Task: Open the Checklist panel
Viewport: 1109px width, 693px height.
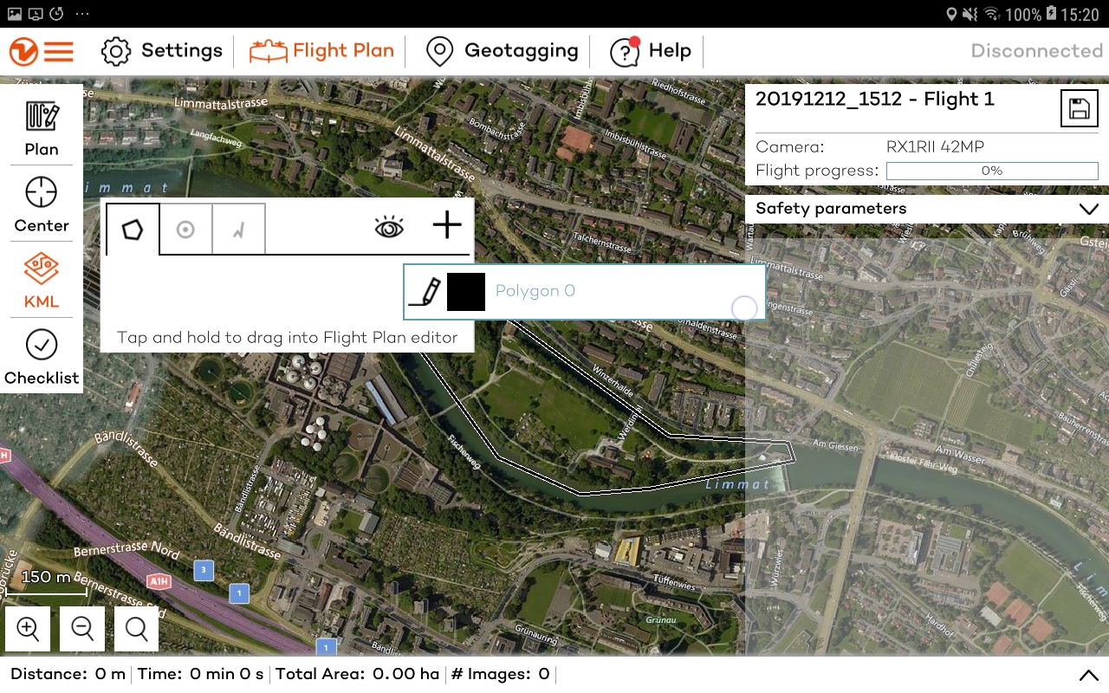Action: click(41, 355)
